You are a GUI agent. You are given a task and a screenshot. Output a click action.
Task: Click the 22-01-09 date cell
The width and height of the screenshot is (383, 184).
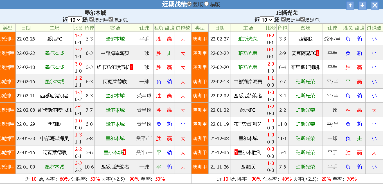[x=26, y=167]
